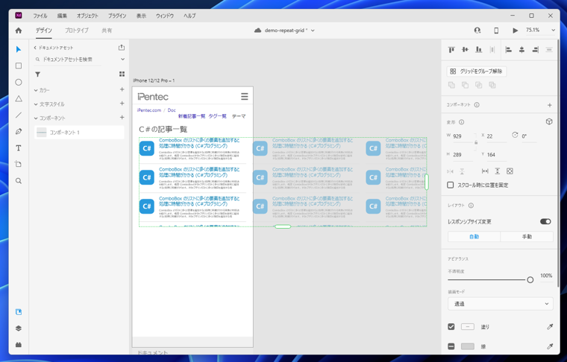Viewport: 567px width, 362px height.
Task: Select the Polygon triangle tool
Action: tap(19, 98)
